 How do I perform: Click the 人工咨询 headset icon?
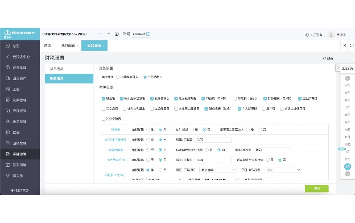tap(307, 35)
